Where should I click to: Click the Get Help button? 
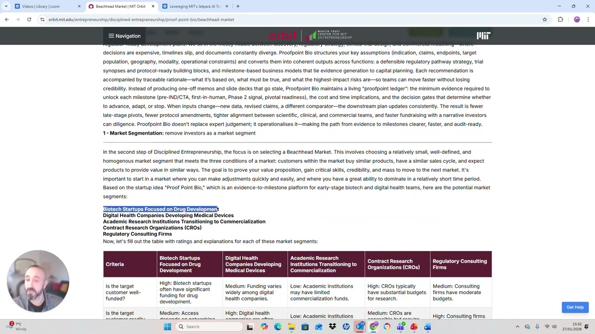(x=575, y=307)
